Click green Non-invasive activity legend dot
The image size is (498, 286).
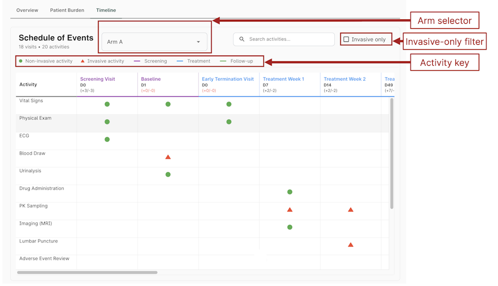[20, 61]
